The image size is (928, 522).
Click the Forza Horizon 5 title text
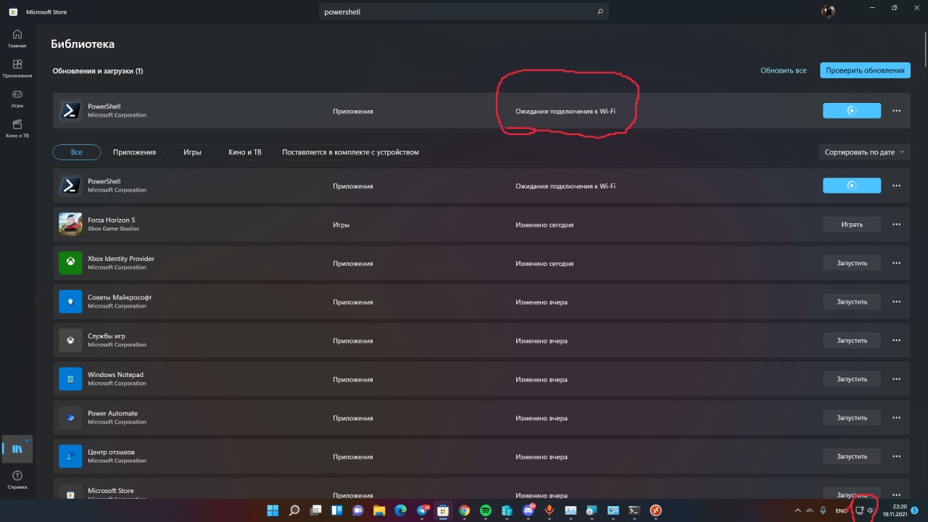[x=112, y=220]
